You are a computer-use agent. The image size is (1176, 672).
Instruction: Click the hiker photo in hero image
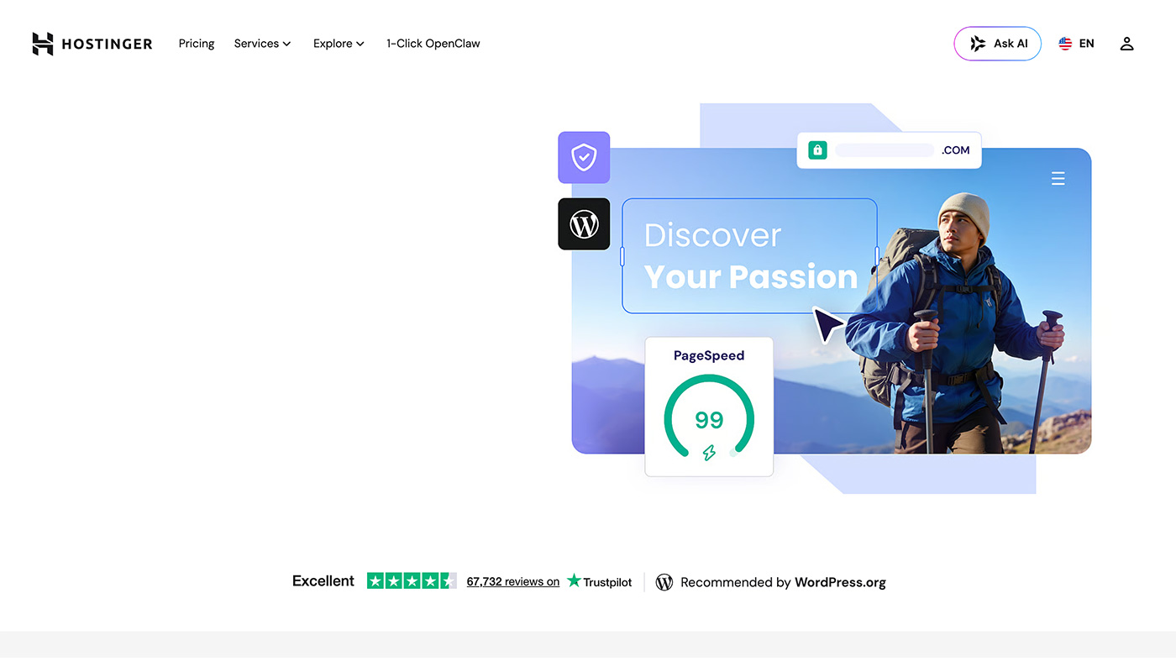(953, 323)
